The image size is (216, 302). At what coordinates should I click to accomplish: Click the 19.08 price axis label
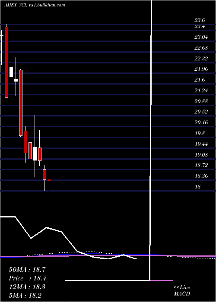[x=201, y=154]
